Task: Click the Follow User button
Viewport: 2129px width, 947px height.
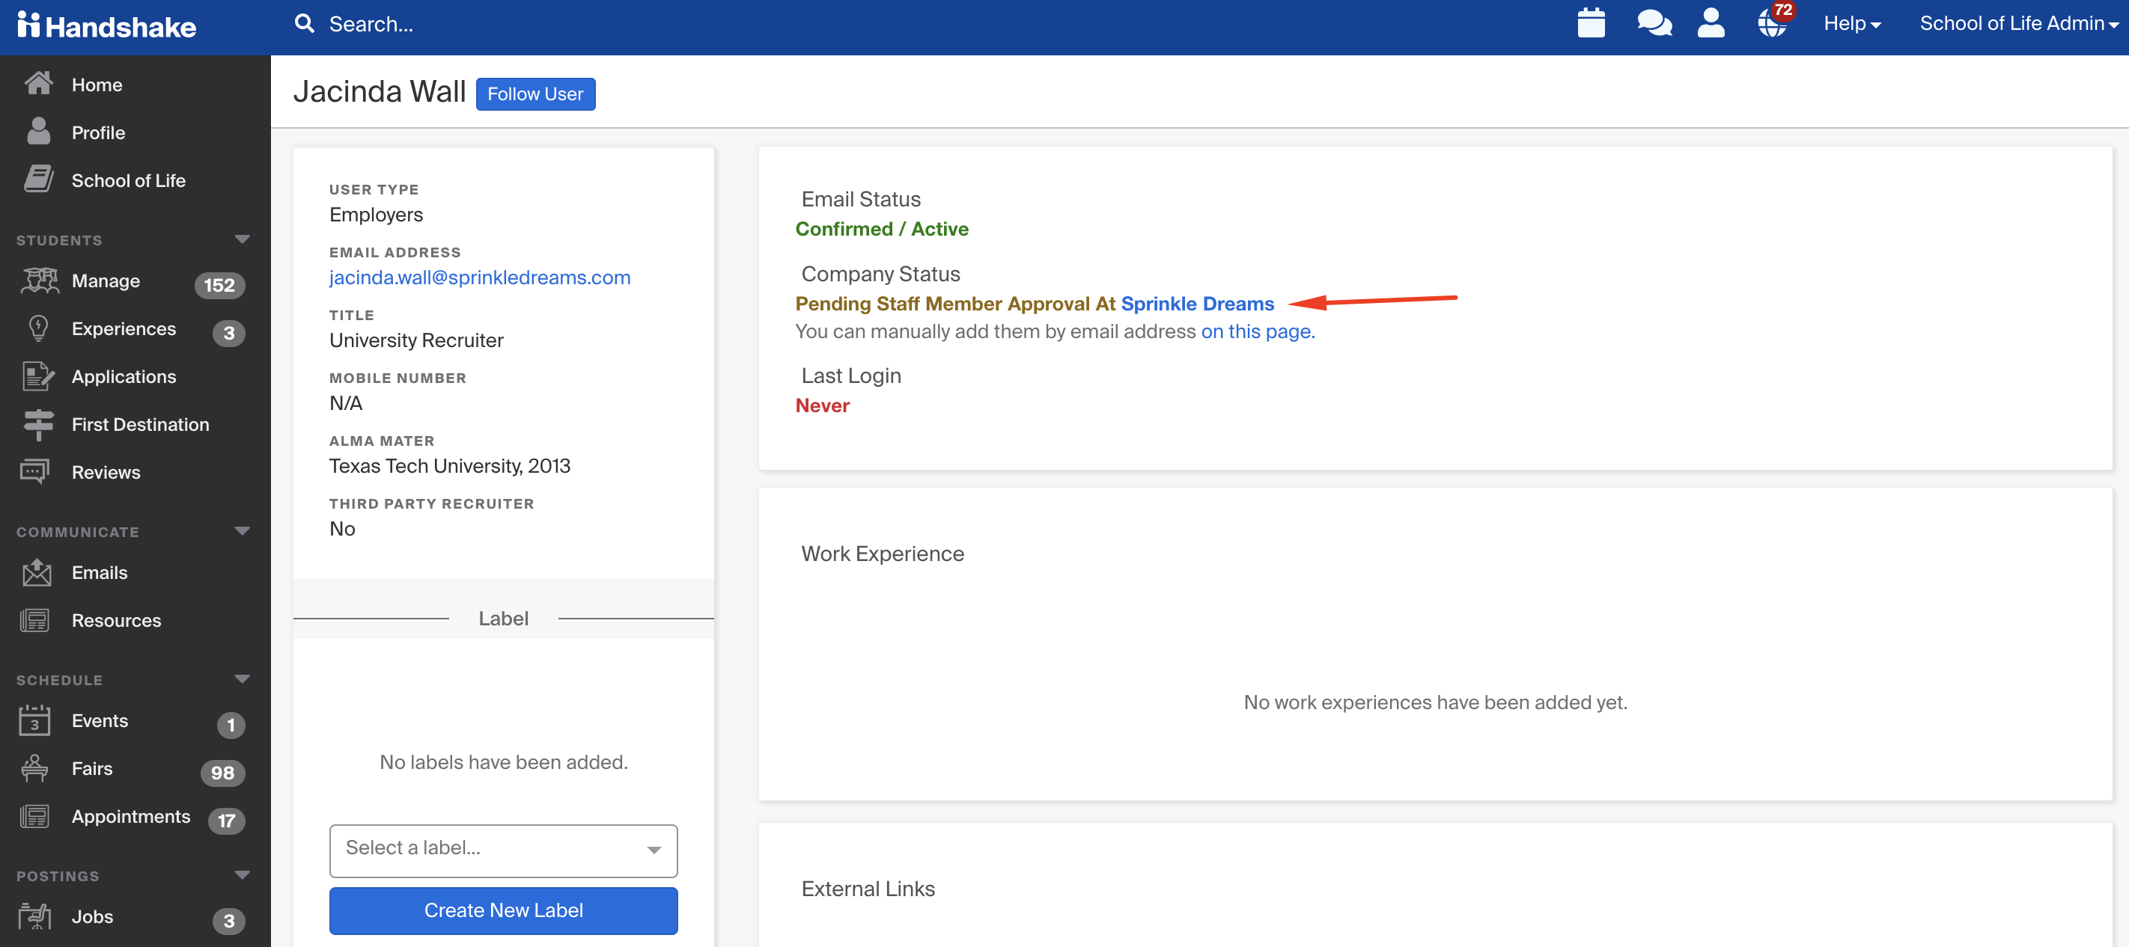Action: pyautogui.click(x=534, y=94)
